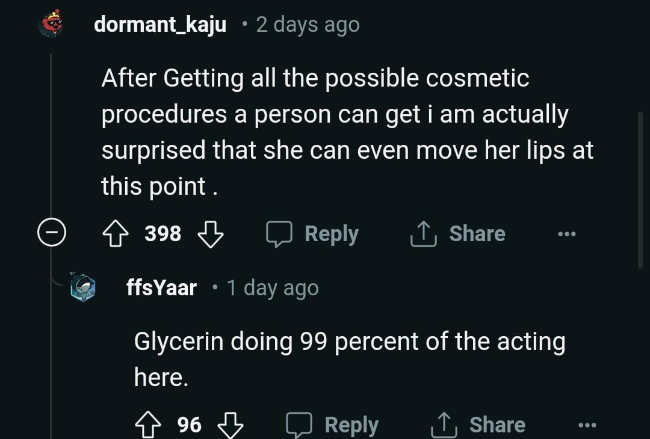This screenshot has width=650, height=439.
Task: Reply to dormant_kaju's comment
Action: [x=313, y=233]
